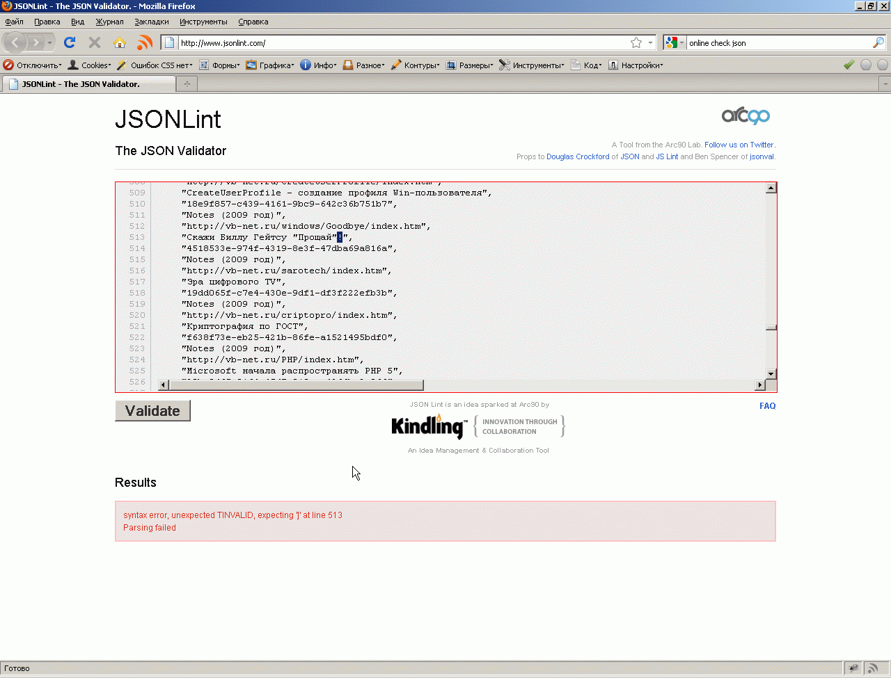
Task: Open the JS Lint link
Action: (x=667, y=156)
